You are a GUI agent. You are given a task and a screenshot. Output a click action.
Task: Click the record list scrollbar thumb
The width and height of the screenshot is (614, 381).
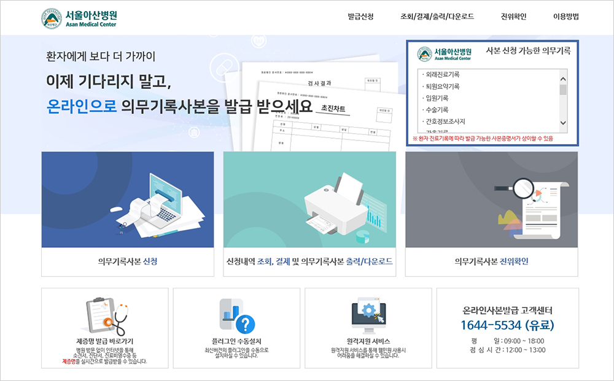click(563, 90)
